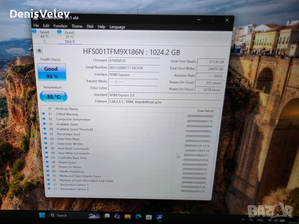Click the blue status dot for Available Spare
299x224 pixels.
44,124
